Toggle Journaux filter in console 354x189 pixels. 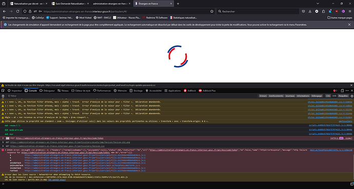point(290,96)
